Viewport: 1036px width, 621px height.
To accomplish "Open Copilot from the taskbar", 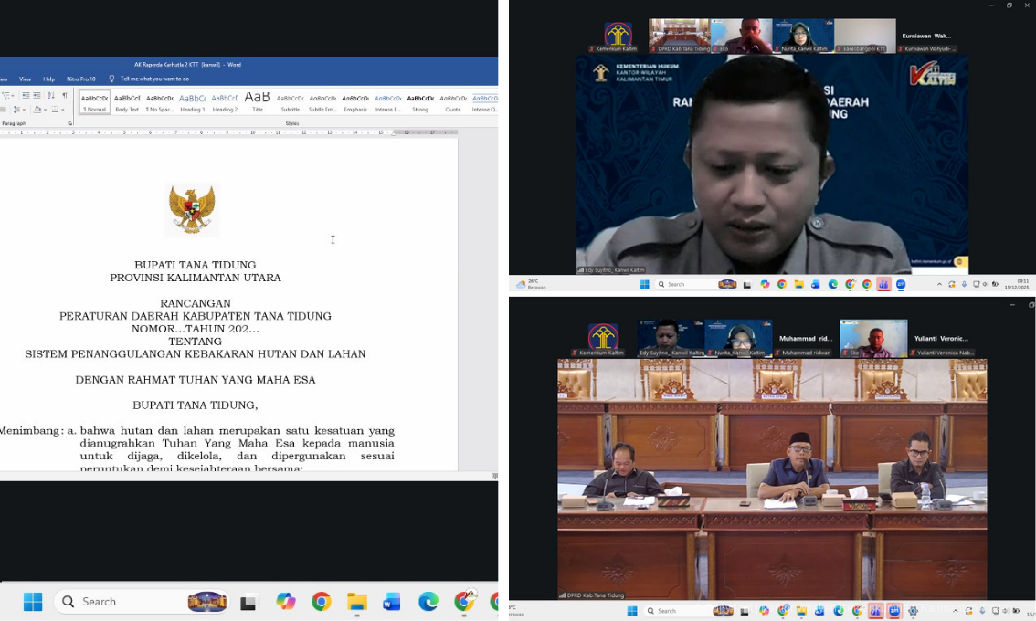I will [x=286, y=602].
